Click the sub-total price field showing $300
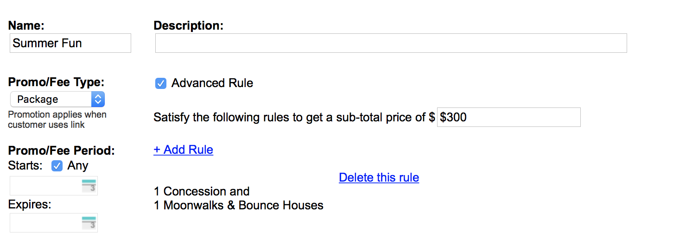 [509, 117]
